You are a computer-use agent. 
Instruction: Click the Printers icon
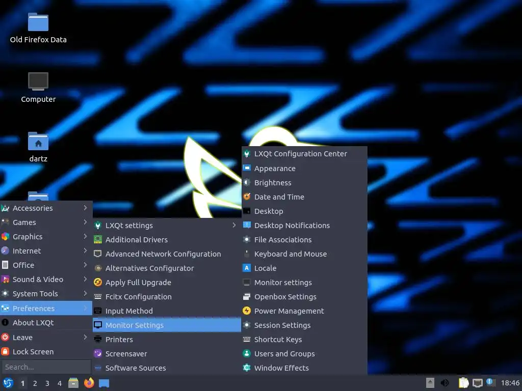coord(98,340)
